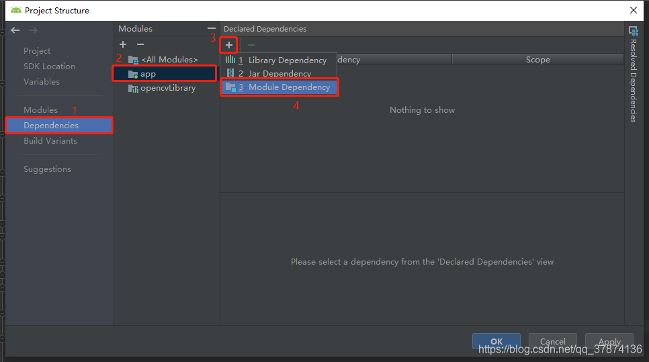
Task: Open the Build Variants section
Action: pyautogui.click(x=50, y=140)
